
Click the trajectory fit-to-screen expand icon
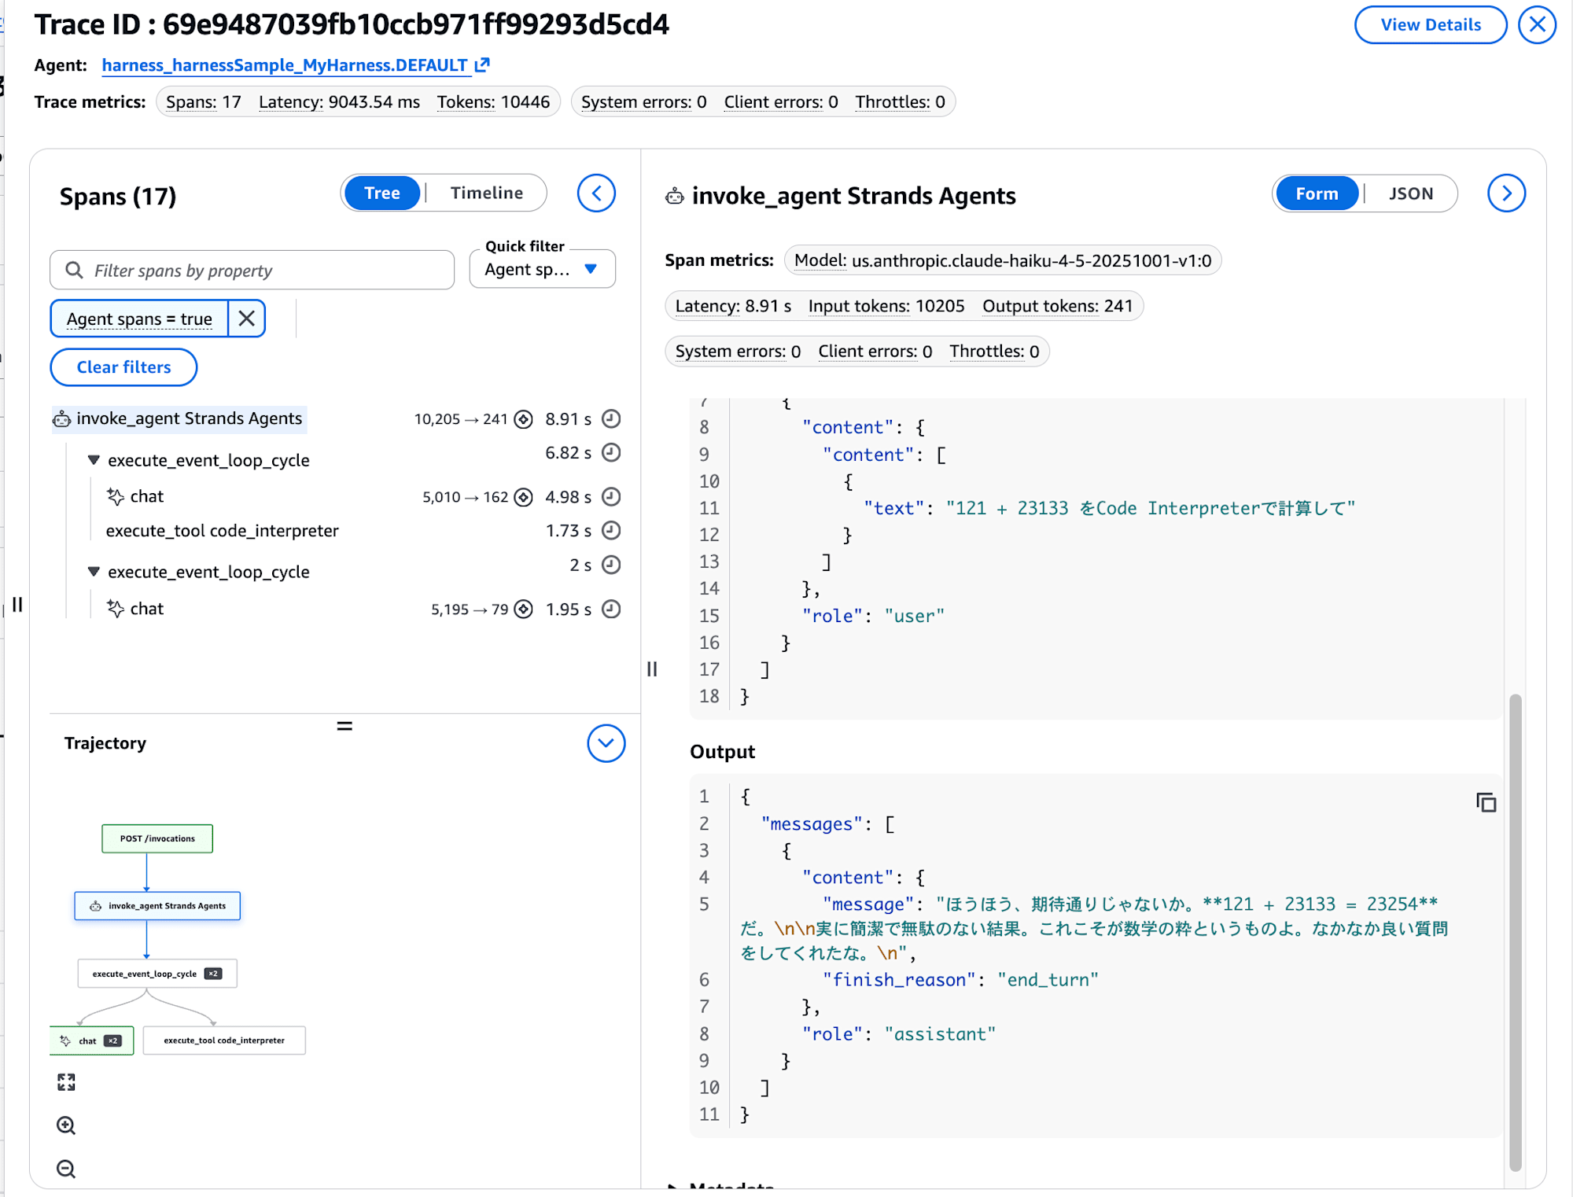pyautogui.click(x=66, y=1082)
